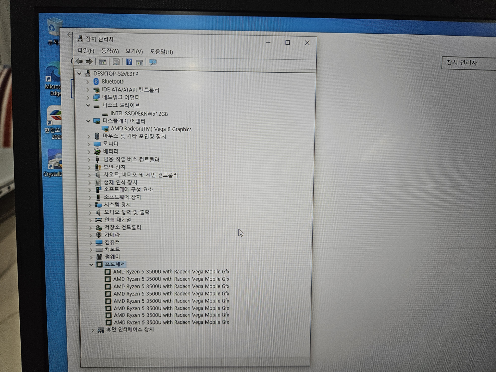Select the 범용 직렬 버스 컨트롤러 USB icon
496x372 pixels.
(97, 159)
